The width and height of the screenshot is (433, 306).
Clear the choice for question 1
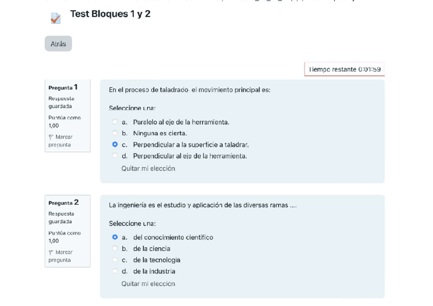click(x=148, y=169)
